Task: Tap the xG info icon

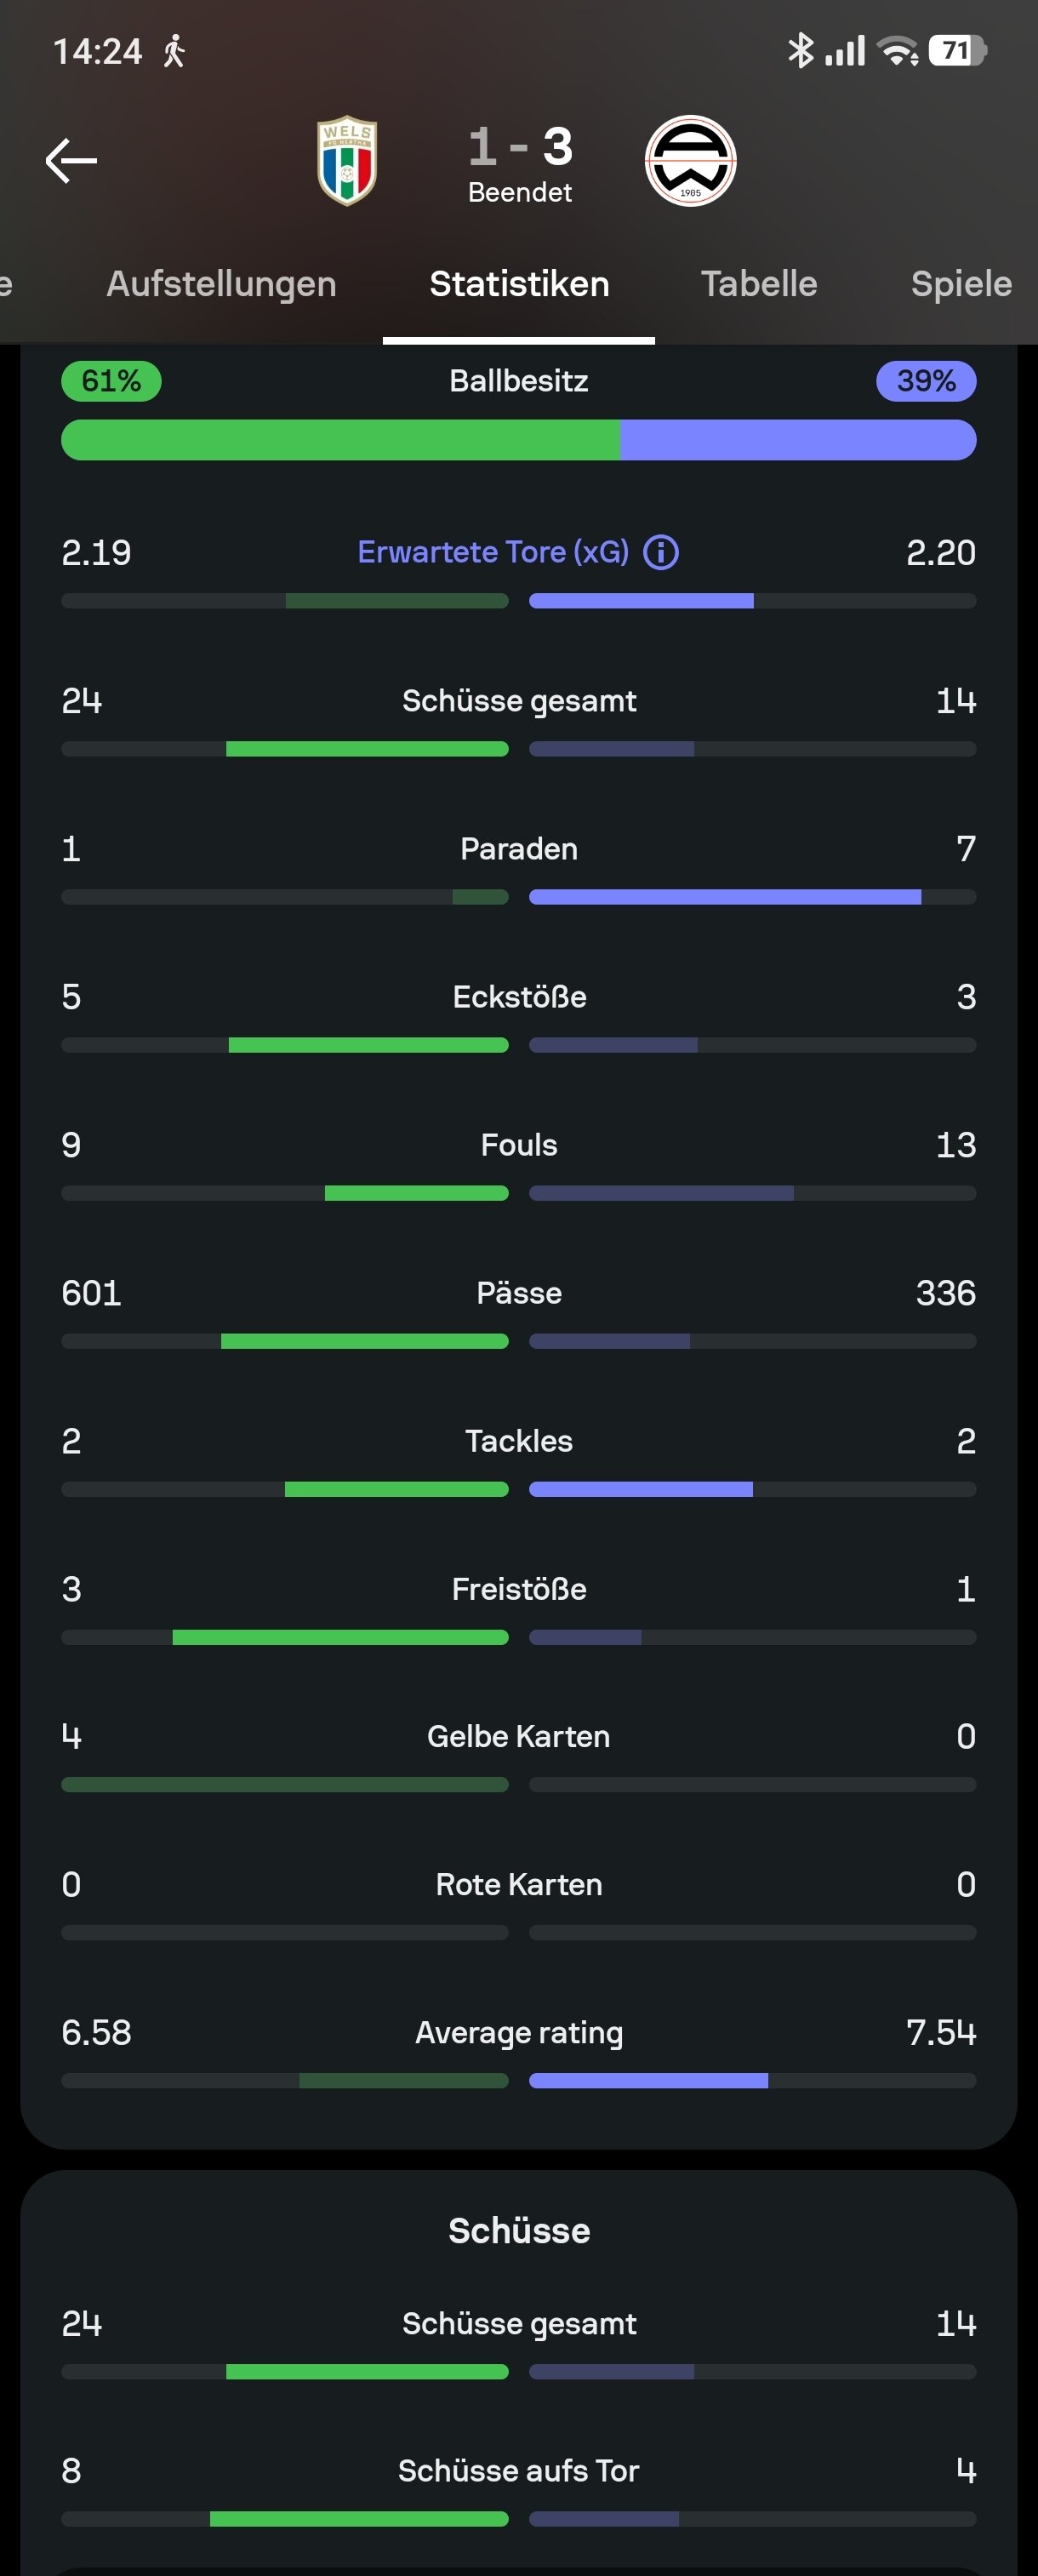Action: tap(661, 552)
